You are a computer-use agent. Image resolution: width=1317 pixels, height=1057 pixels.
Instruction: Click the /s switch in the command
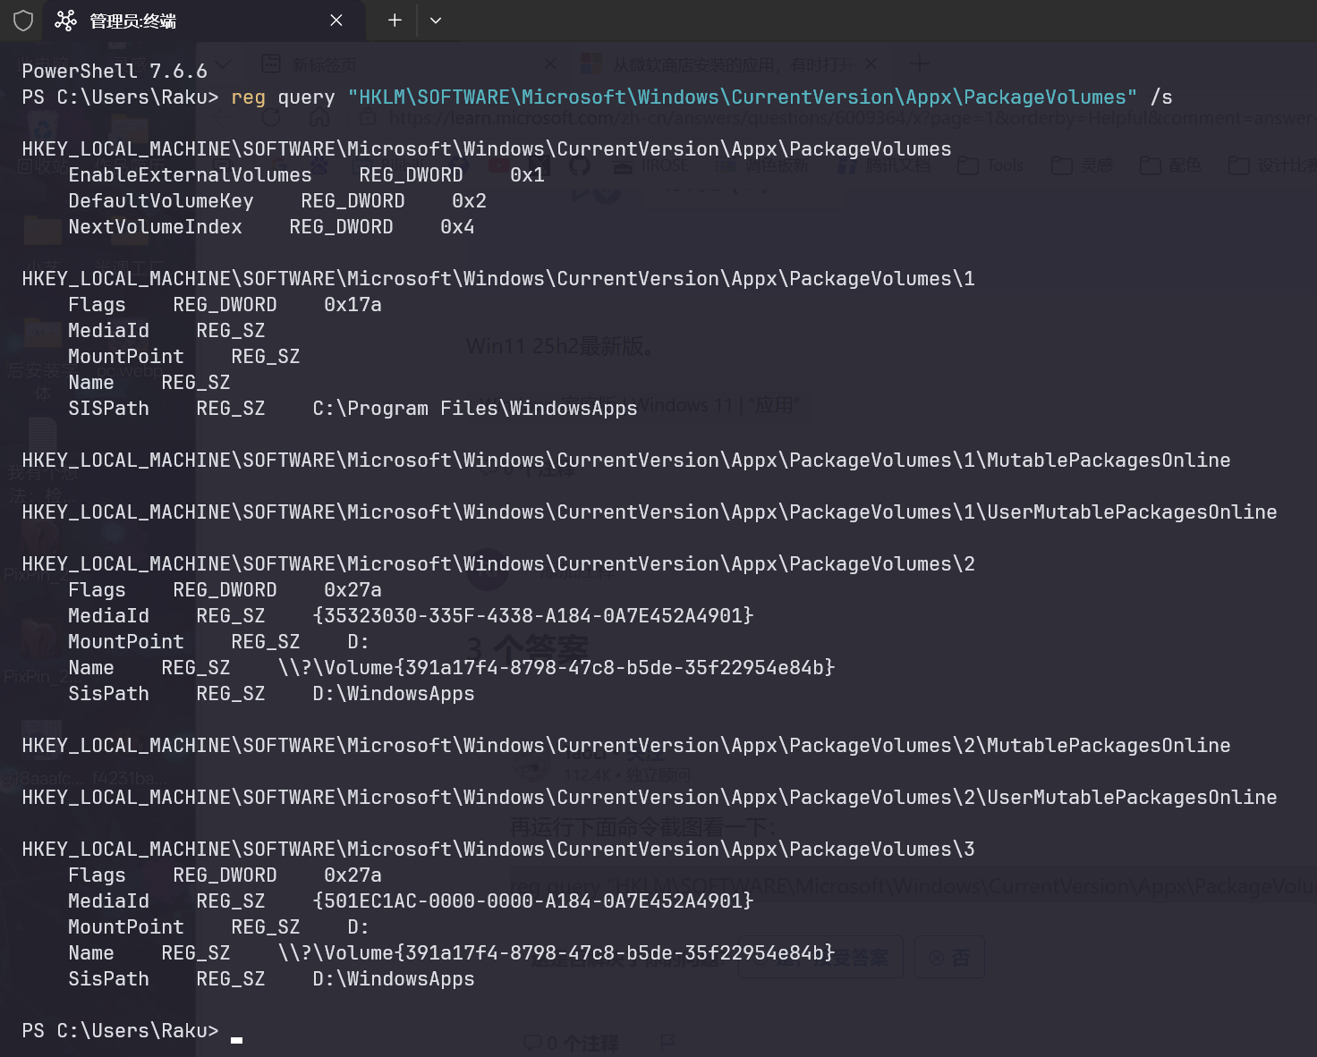click(x=1161, y=97)
